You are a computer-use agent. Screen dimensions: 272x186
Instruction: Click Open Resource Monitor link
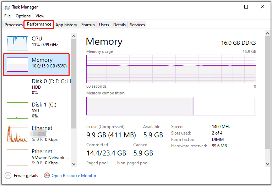coord(74,176)
